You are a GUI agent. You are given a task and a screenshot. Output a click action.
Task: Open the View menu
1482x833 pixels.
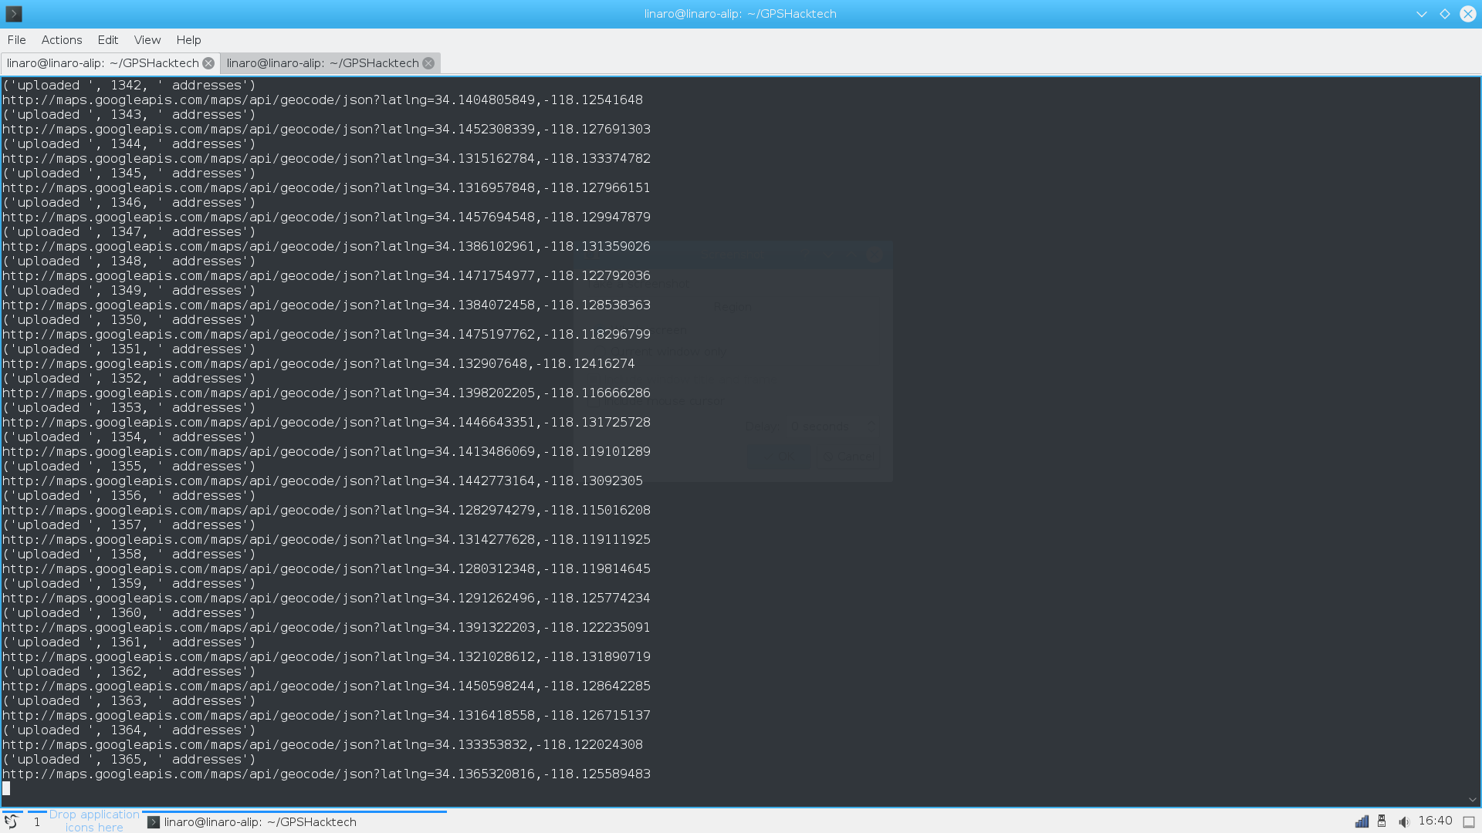click(147, 40)
